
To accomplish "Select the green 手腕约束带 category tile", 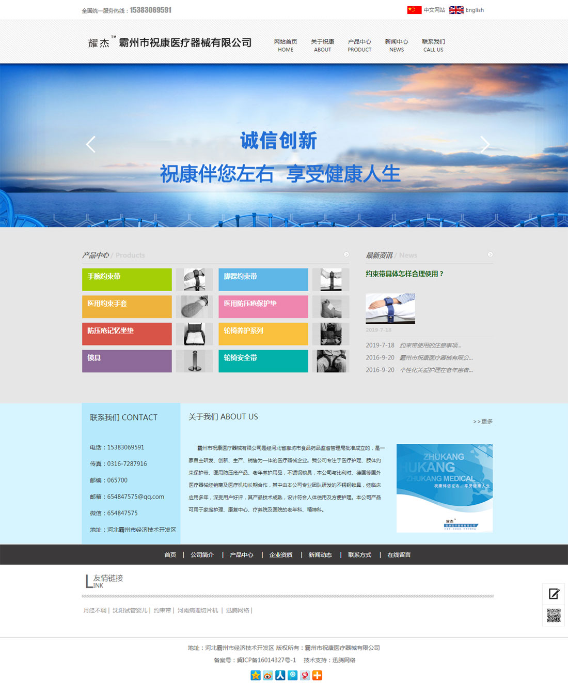I will [x=127, y=279].
